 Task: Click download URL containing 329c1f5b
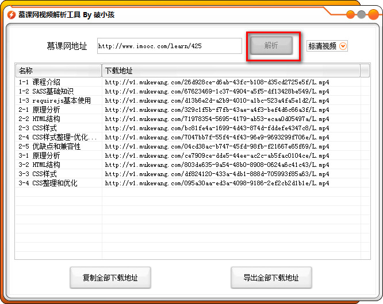click(217, 110)
